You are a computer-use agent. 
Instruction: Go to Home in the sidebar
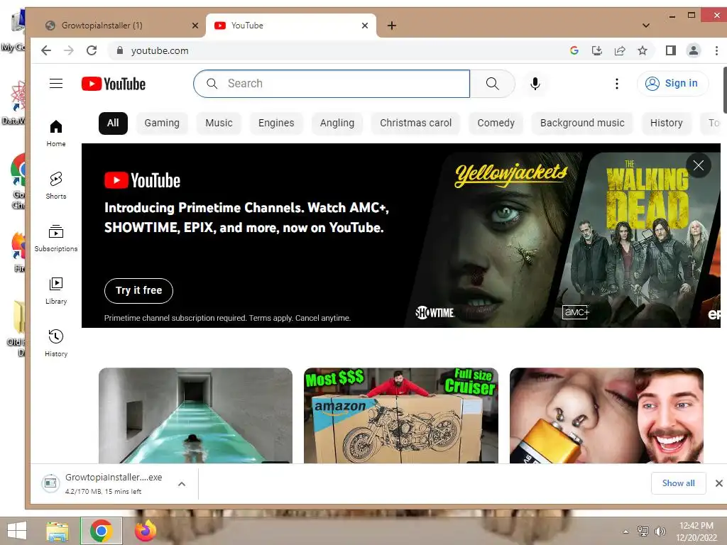[x=56, y=133]
